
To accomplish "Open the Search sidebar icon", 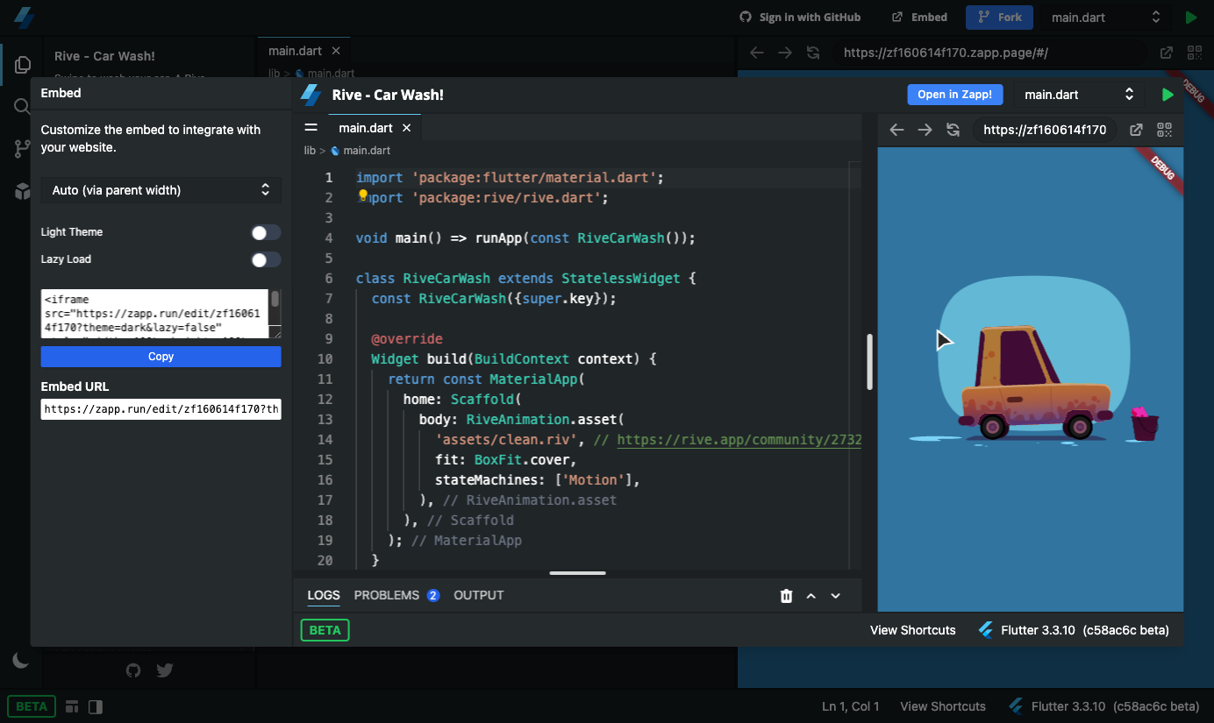I will tap(23, 107).
